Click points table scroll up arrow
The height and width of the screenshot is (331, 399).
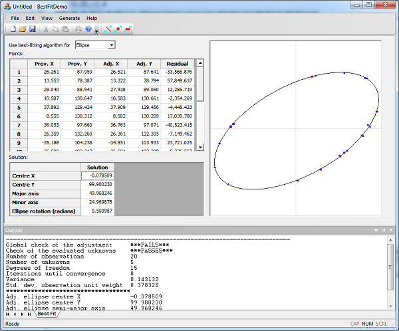[200, 63]
